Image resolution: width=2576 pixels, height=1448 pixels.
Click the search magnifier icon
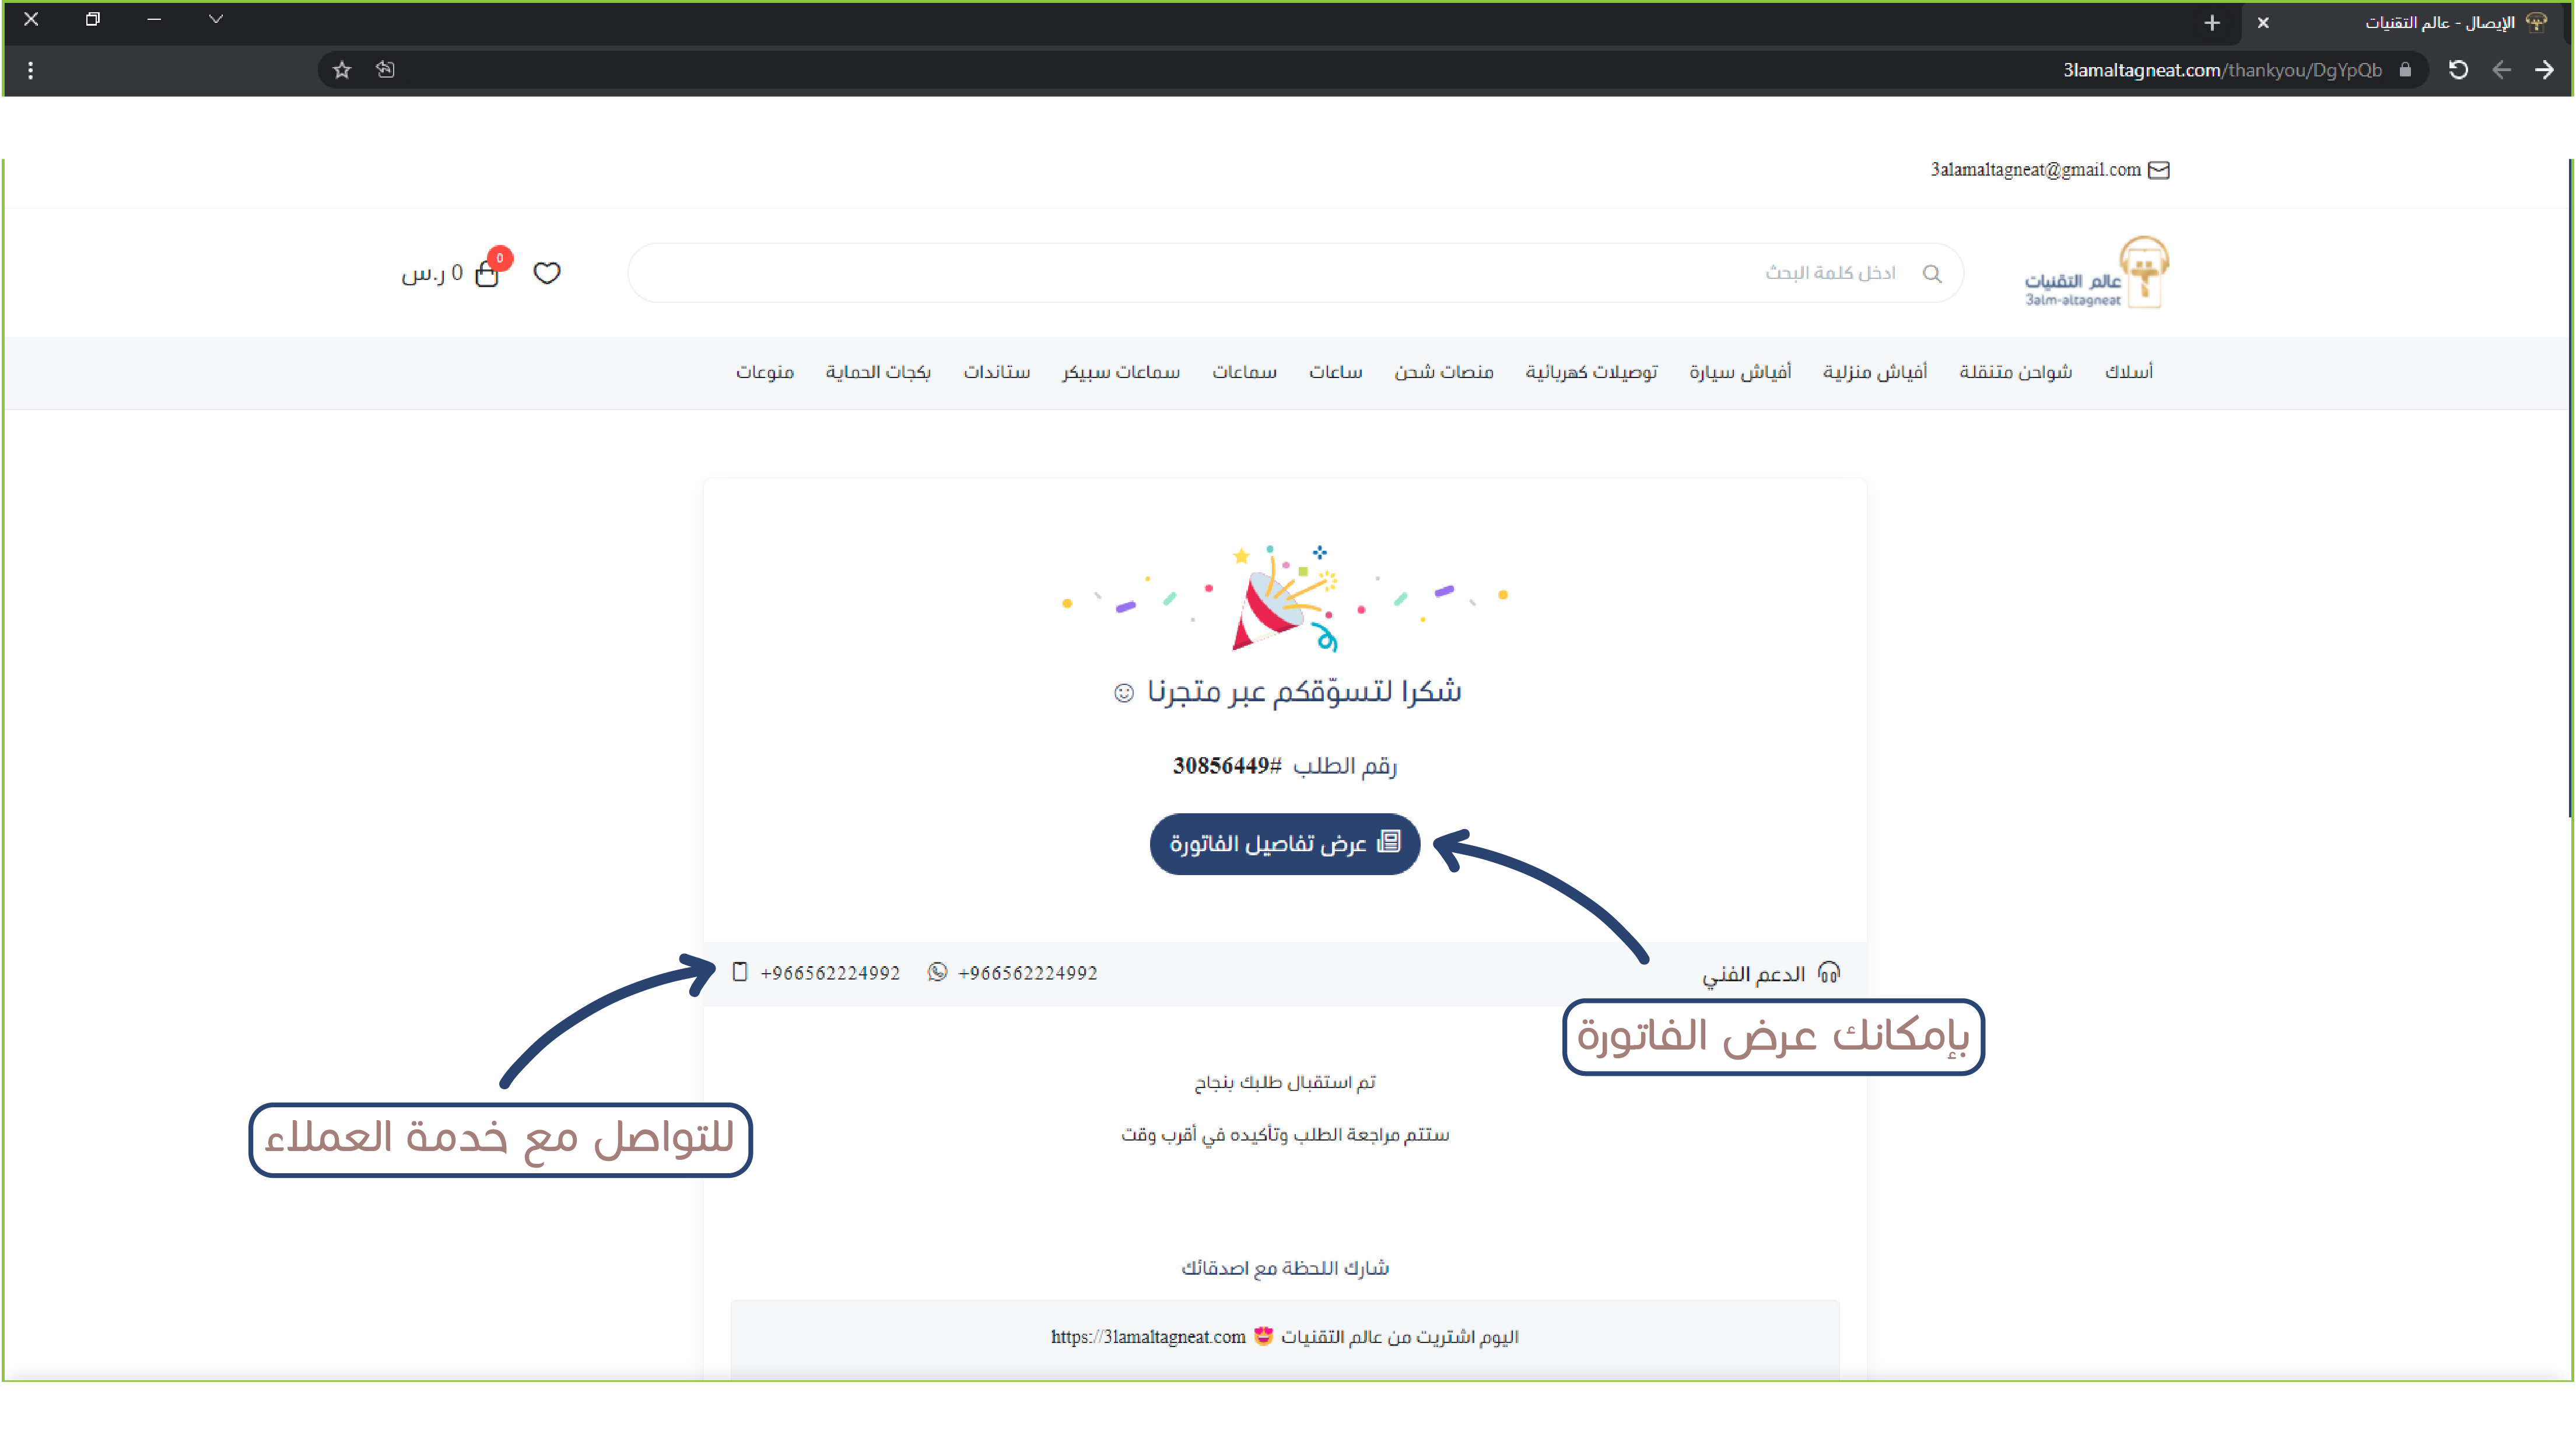[1932, 274]
